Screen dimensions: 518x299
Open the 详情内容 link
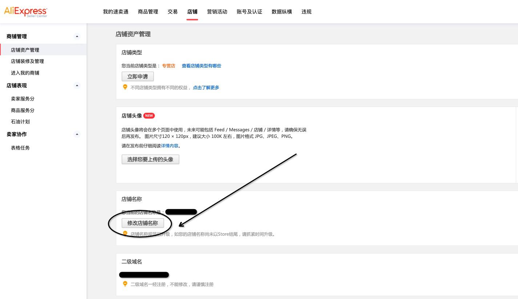pos(169,146)
